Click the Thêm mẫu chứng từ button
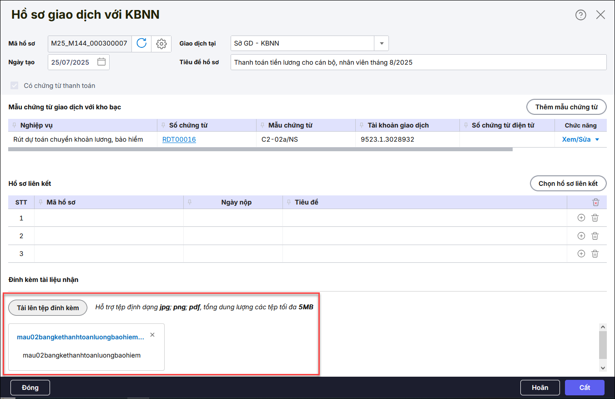 click(x=566, y=107)
